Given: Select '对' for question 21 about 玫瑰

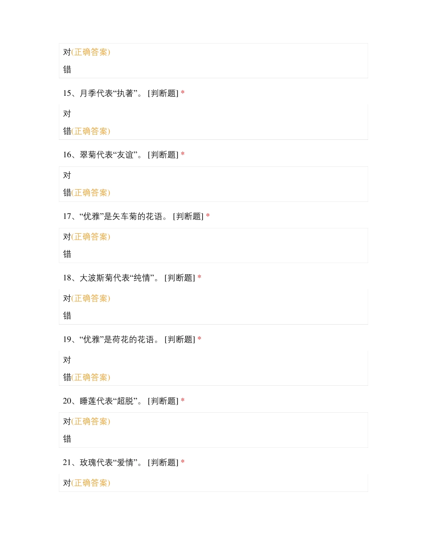Looking at the screenshot, I should click(67, 483).
